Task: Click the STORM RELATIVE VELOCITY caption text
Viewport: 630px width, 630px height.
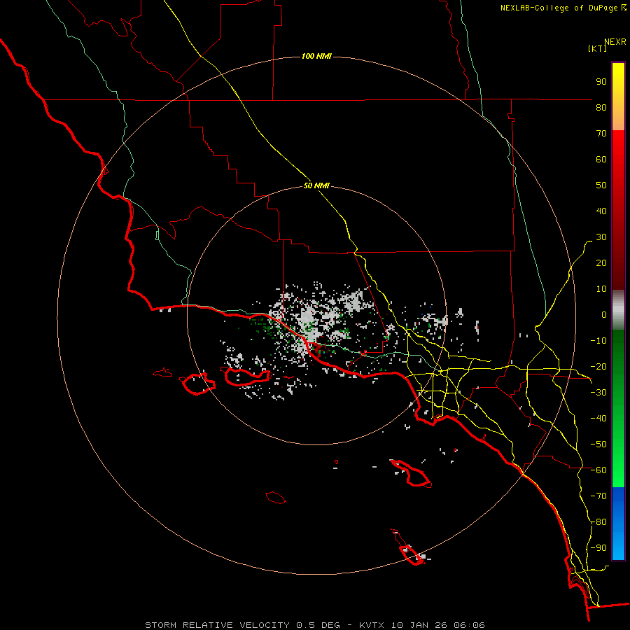Action: pyautogui.click(x=217, y=625)
